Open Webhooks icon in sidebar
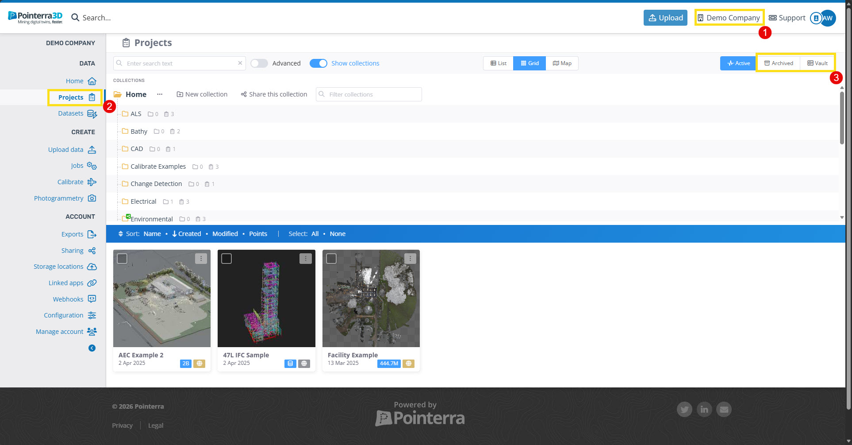 point(92,299)
